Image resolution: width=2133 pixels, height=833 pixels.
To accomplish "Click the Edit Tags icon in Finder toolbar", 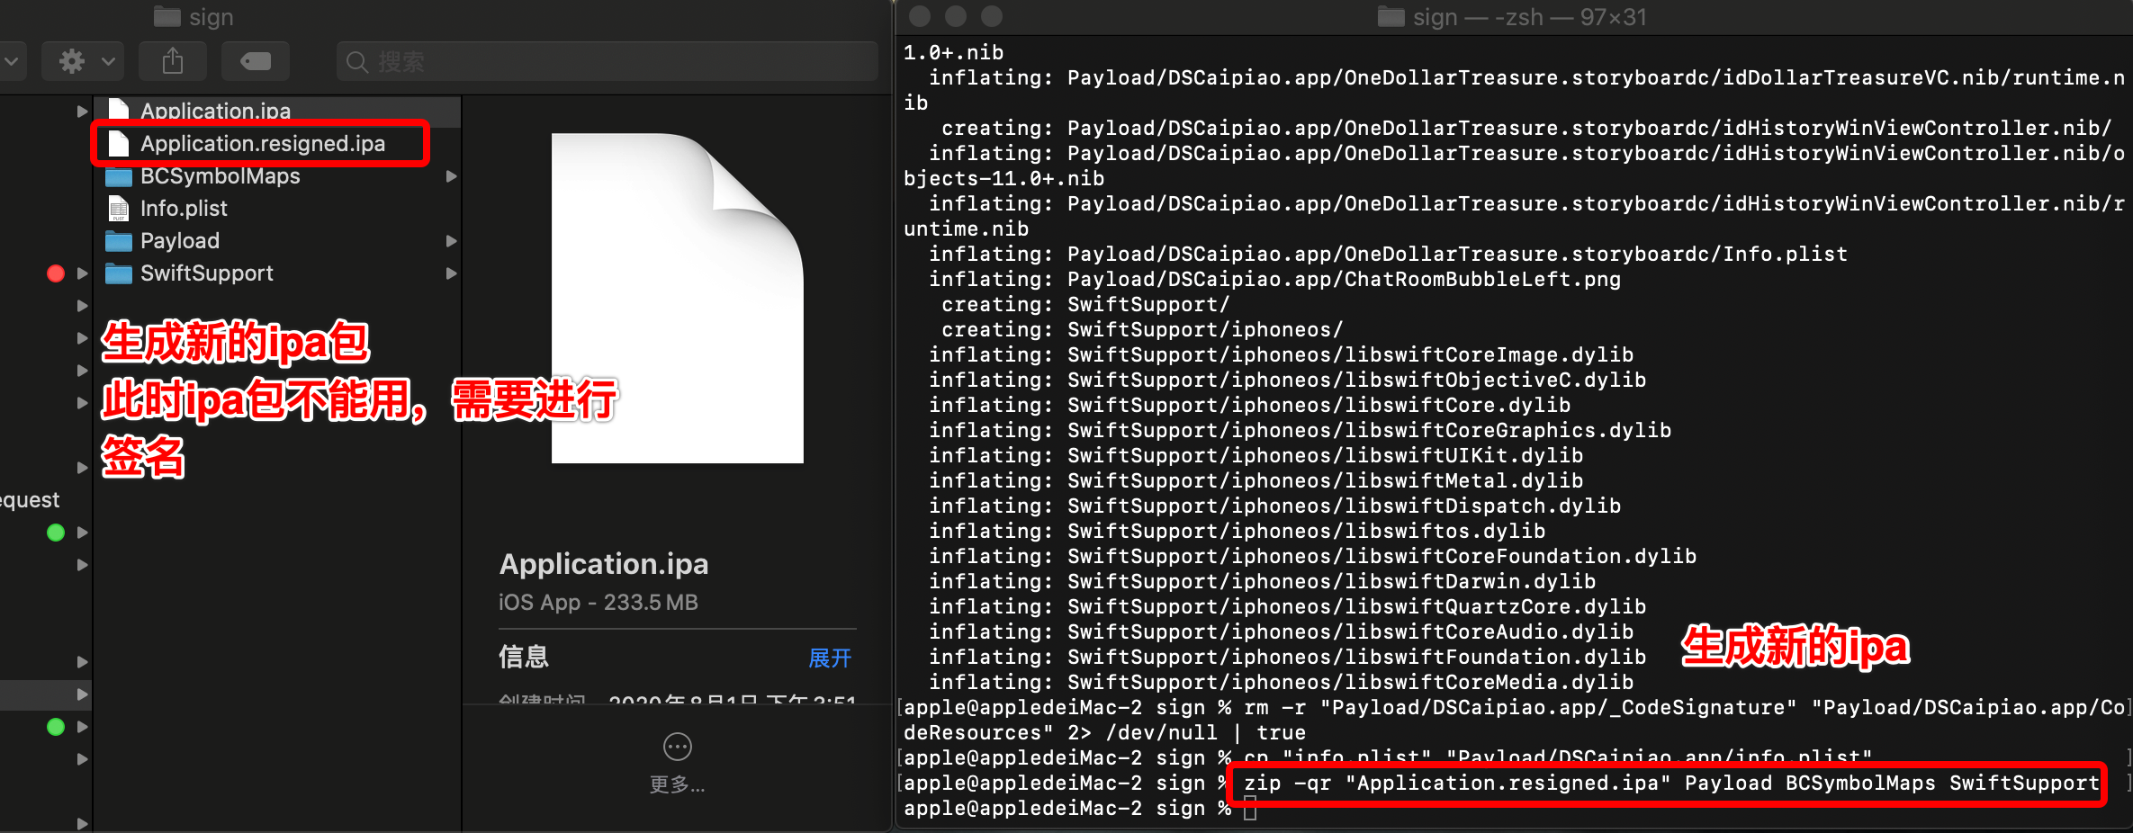I will 256,61.
